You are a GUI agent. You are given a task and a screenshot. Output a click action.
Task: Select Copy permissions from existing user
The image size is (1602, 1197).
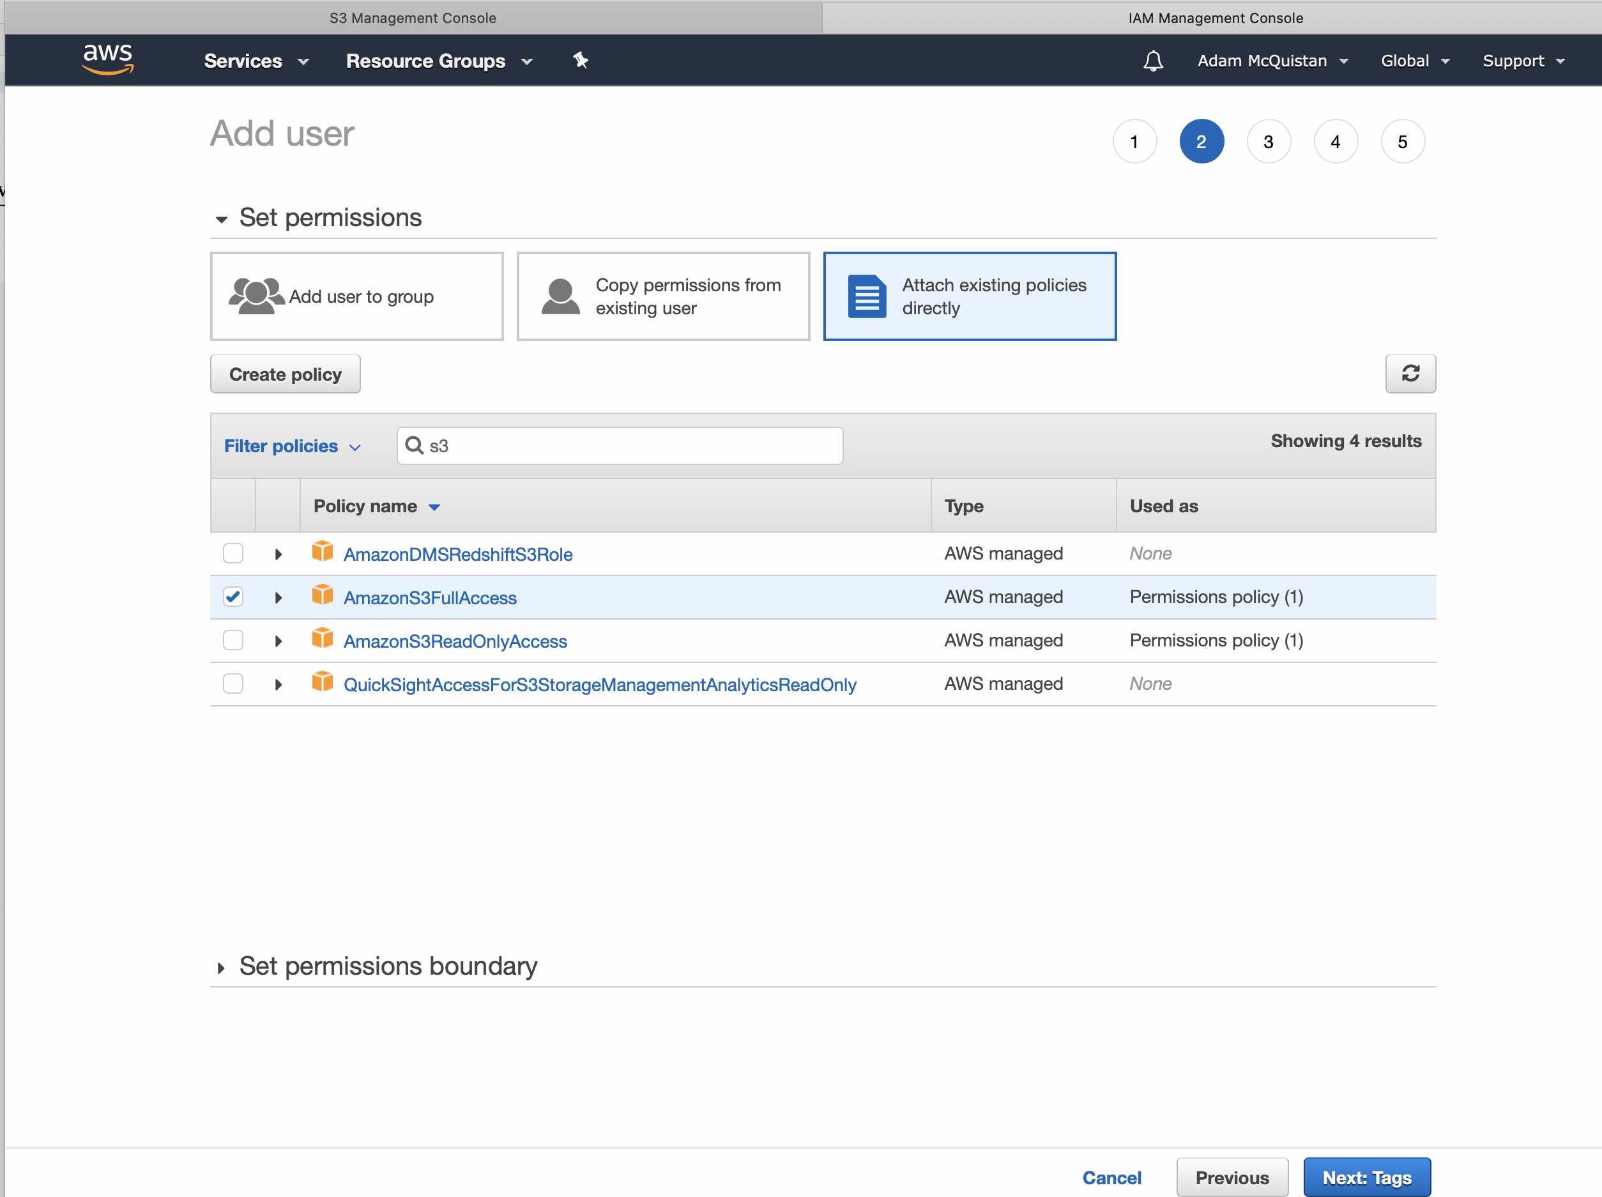tap(662, 296)
